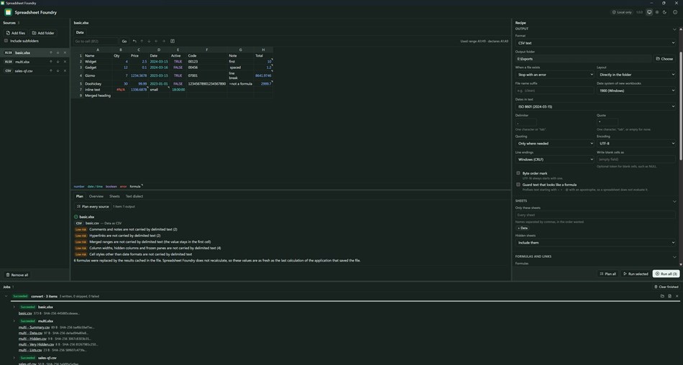Move multi.xlsx up in the sources list
Image resolution: width=683 pixels, height=365 pixels.
(50, 62)
